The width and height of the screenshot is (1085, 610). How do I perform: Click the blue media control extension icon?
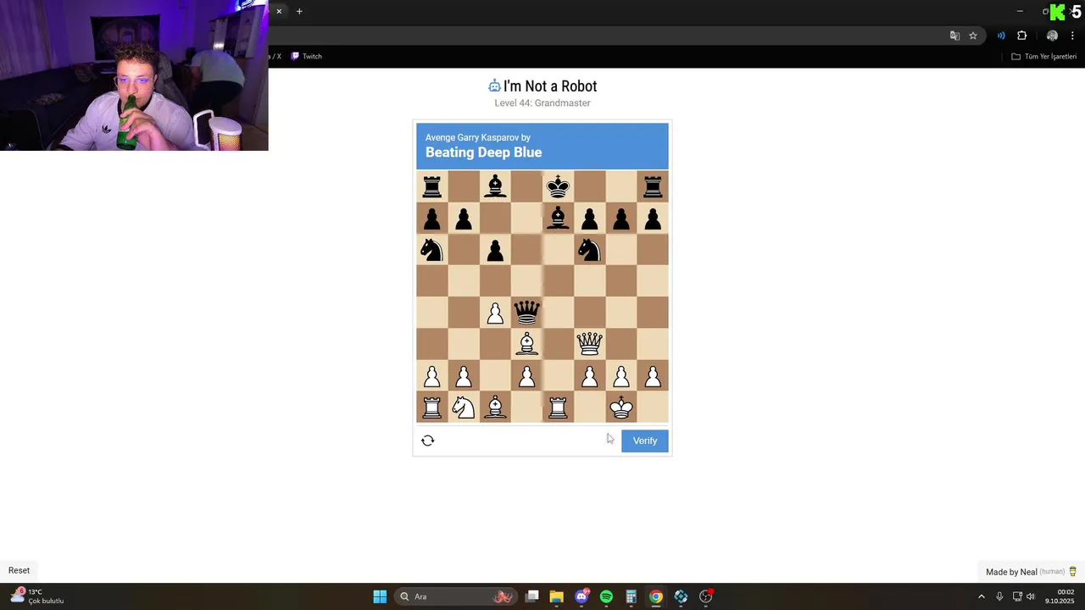point(1001,36)
